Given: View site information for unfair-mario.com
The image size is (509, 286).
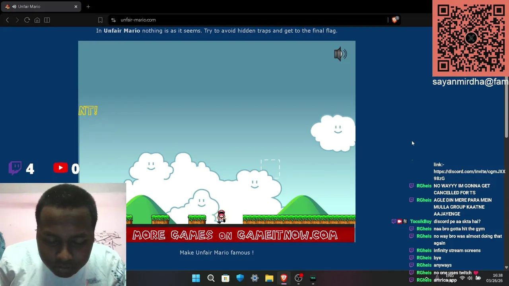Looking at the screenshot, I should click(x=113, y=20).
